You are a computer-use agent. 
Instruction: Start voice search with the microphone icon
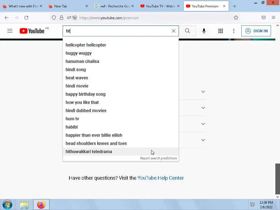(204, 31)
